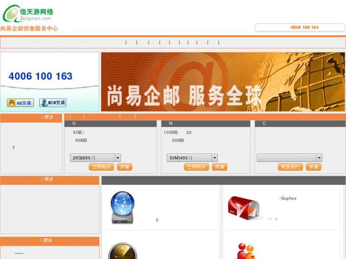346x259 pixels.
Task: Click the 100MB text in the M plan
Action: pos(170,133)
